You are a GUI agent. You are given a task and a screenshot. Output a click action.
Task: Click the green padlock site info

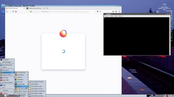click(x=31, y=11)
